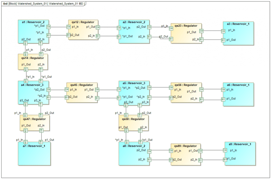Select the p2_Out port on a1 : Reservoir_2
Viewport: 271px width, 179px height.
(x=25, y=43)
